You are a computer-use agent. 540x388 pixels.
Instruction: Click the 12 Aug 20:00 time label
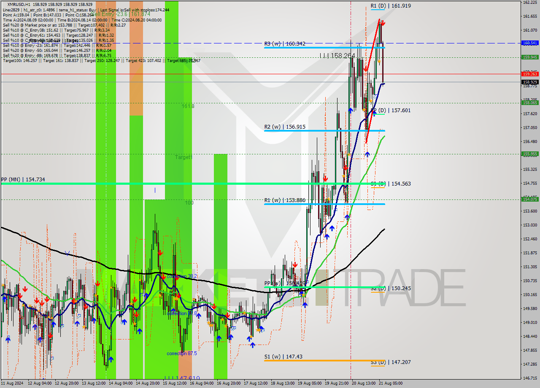point(67,384)
